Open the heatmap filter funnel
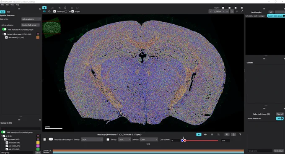This screenshot has width=285, height=154. click(x=240, y=134)
